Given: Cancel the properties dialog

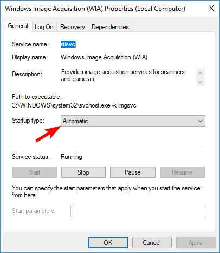Looking at the screenshot, I should click(x=152, y=243).
